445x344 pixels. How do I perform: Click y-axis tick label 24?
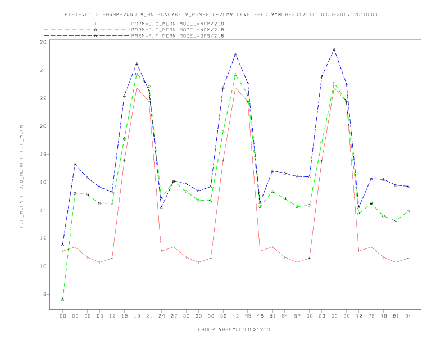click(x=43, y=70)
